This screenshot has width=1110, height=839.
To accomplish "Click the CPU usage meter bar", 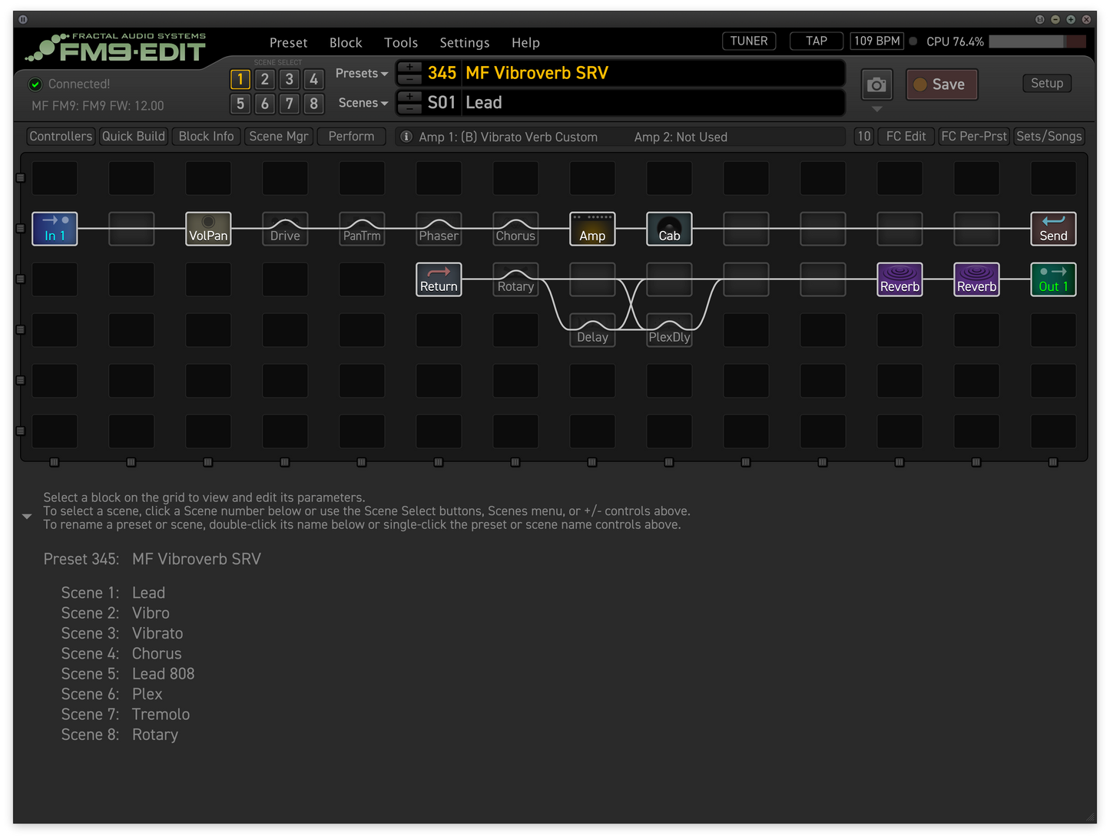I will (x=1037, y=41).
